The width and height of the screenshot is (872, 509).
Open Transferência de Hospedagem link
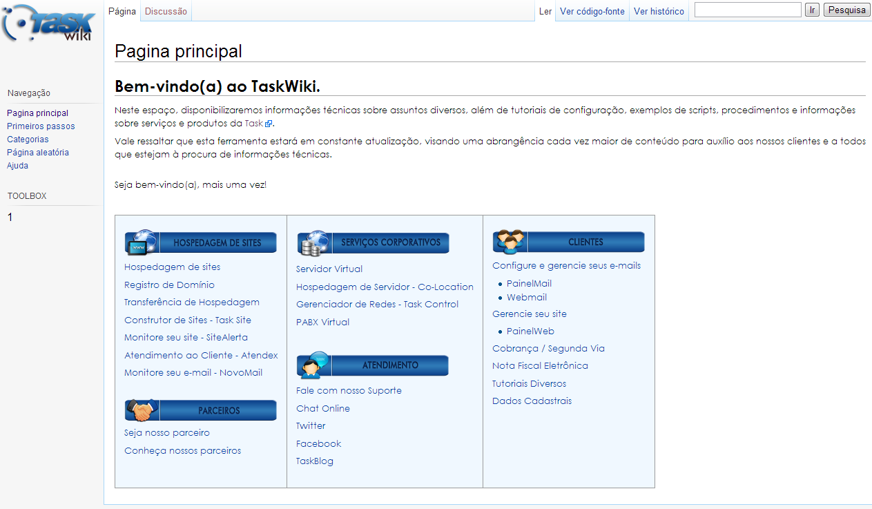tap(192, 302)
